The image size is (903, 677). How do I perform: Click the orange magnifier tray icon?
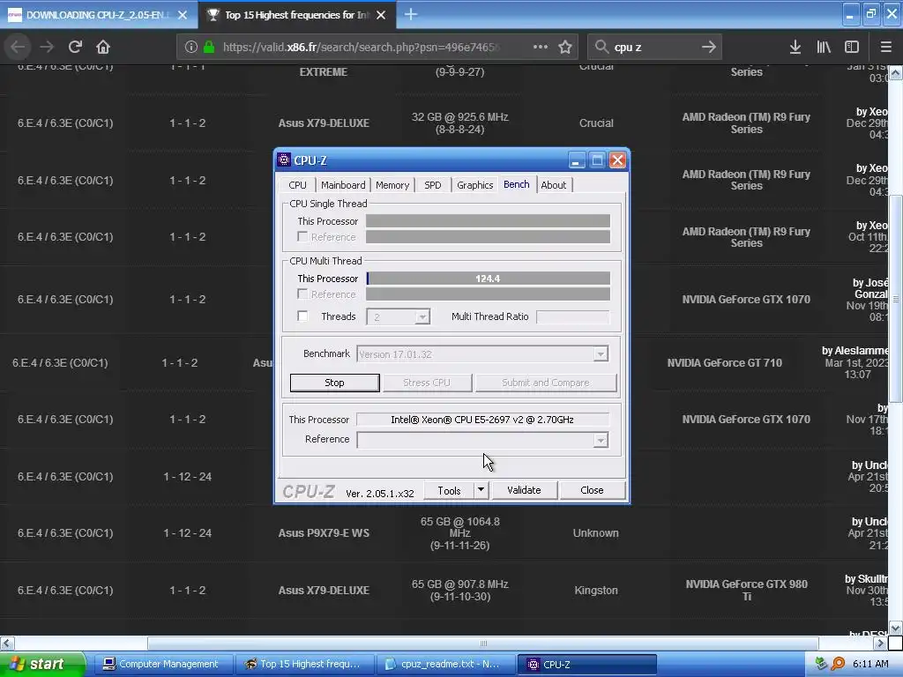click(x=838, y=664)
